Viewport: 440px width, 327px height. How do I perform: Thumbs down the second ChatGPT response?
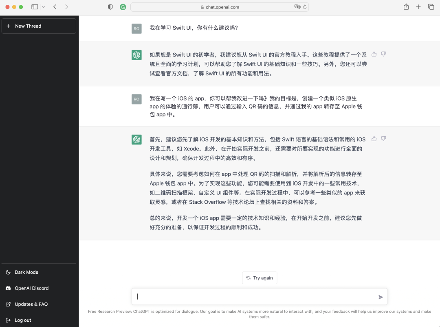point(383,139)
